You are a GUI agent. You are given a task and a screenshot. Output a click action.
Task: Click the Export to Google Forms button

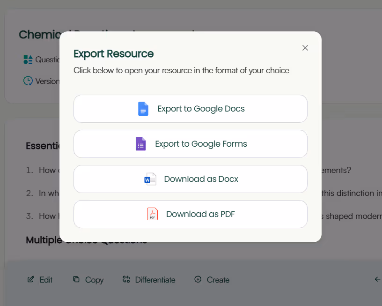pyautogui.click(x=190, y=144)
